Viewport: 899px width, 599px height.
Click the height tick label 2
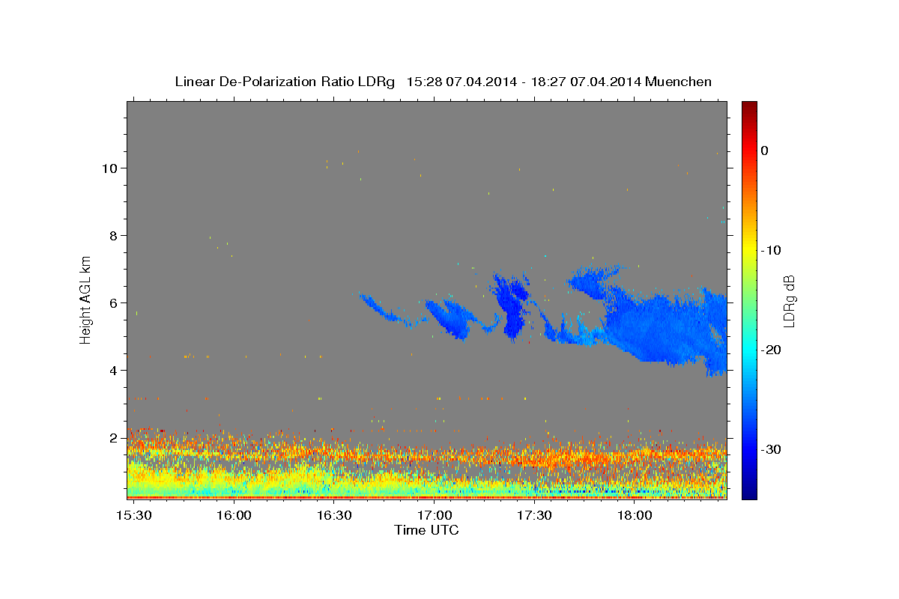113,437
